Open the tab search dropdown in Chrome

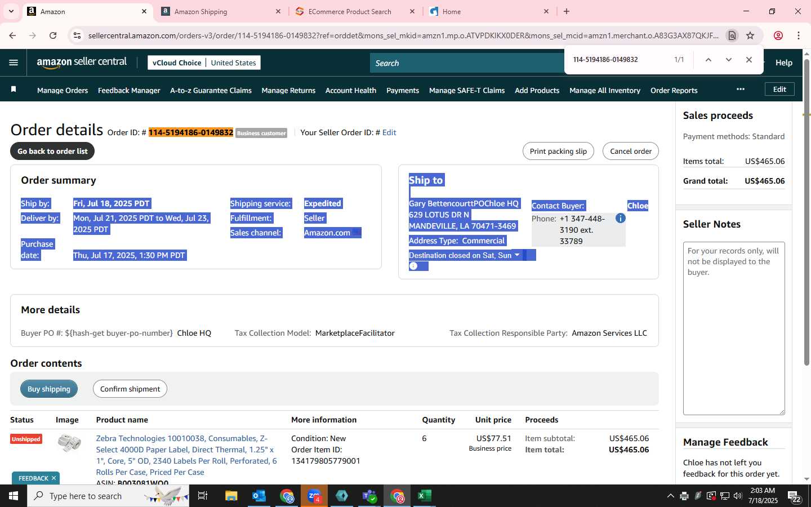point(11,11)
